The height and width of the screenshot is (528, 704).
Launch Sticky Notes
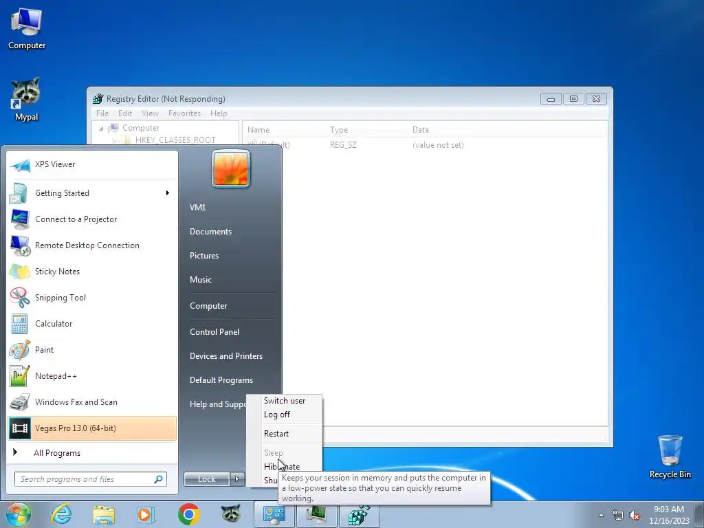coord(91,271)
